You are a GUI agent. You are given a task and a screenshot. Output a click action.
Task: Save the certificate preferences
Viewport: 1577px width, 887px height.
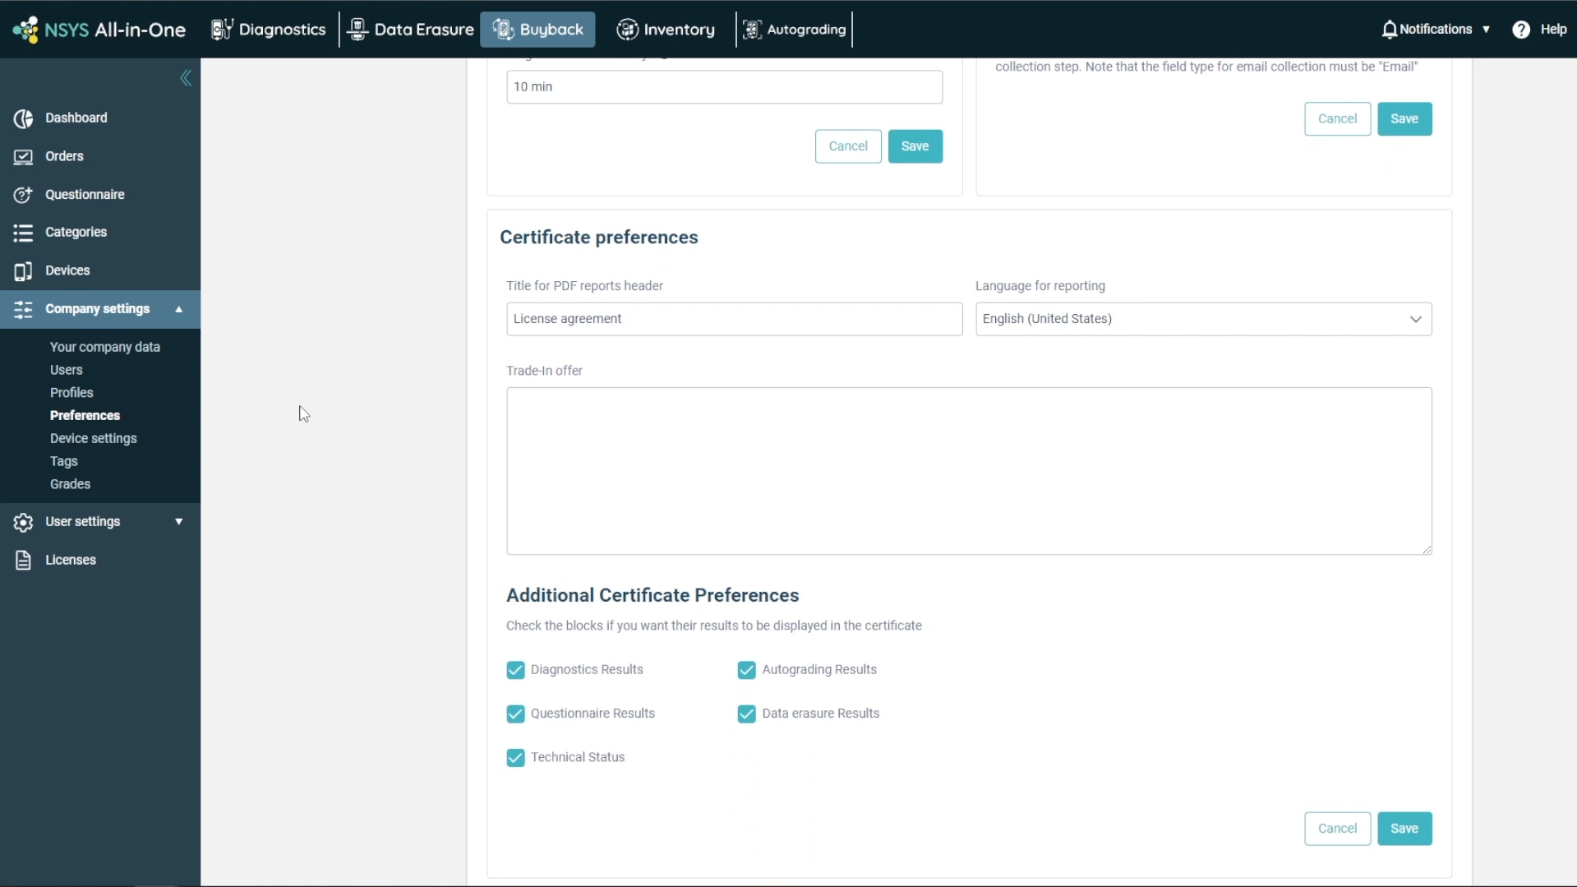(1404, 829)
